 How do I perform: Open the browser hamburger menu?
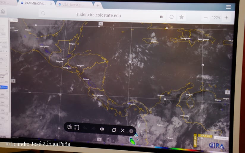pyautogui.click(x=228, y=7)
